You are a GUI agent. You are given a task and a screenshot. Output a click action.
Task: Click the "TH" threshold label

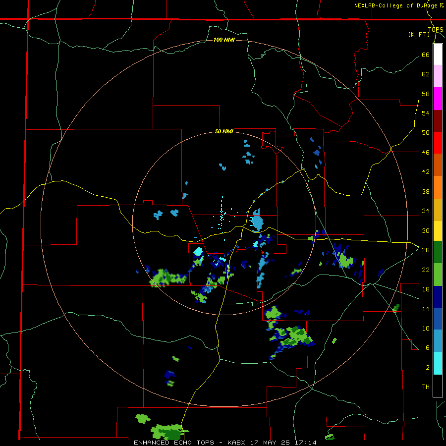click(426, 387)
